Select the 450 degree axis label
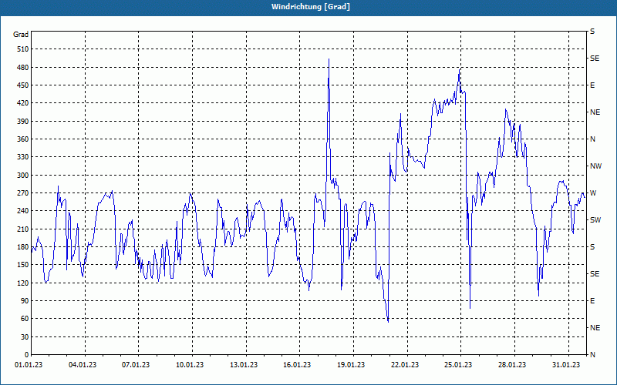This screenshot has width=617, height=385. pyautogui.click(x=23, y=85)
